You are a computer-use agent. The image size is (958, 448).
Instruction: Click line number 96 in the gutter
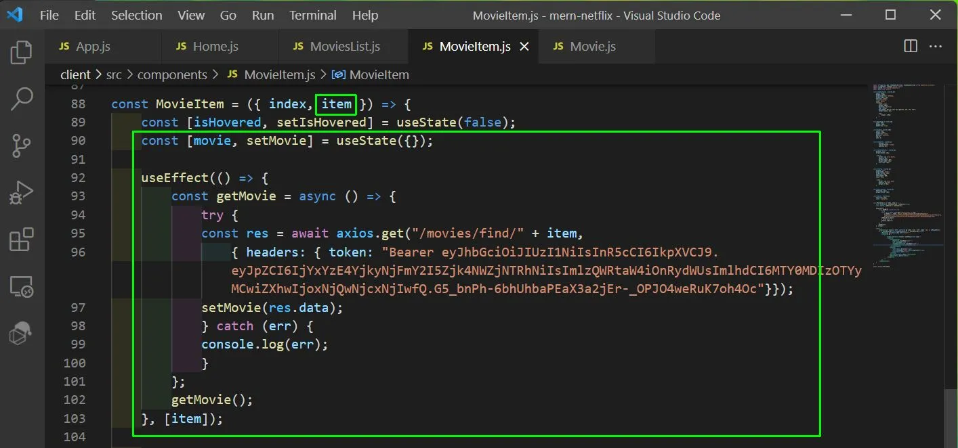click(78, 252)
